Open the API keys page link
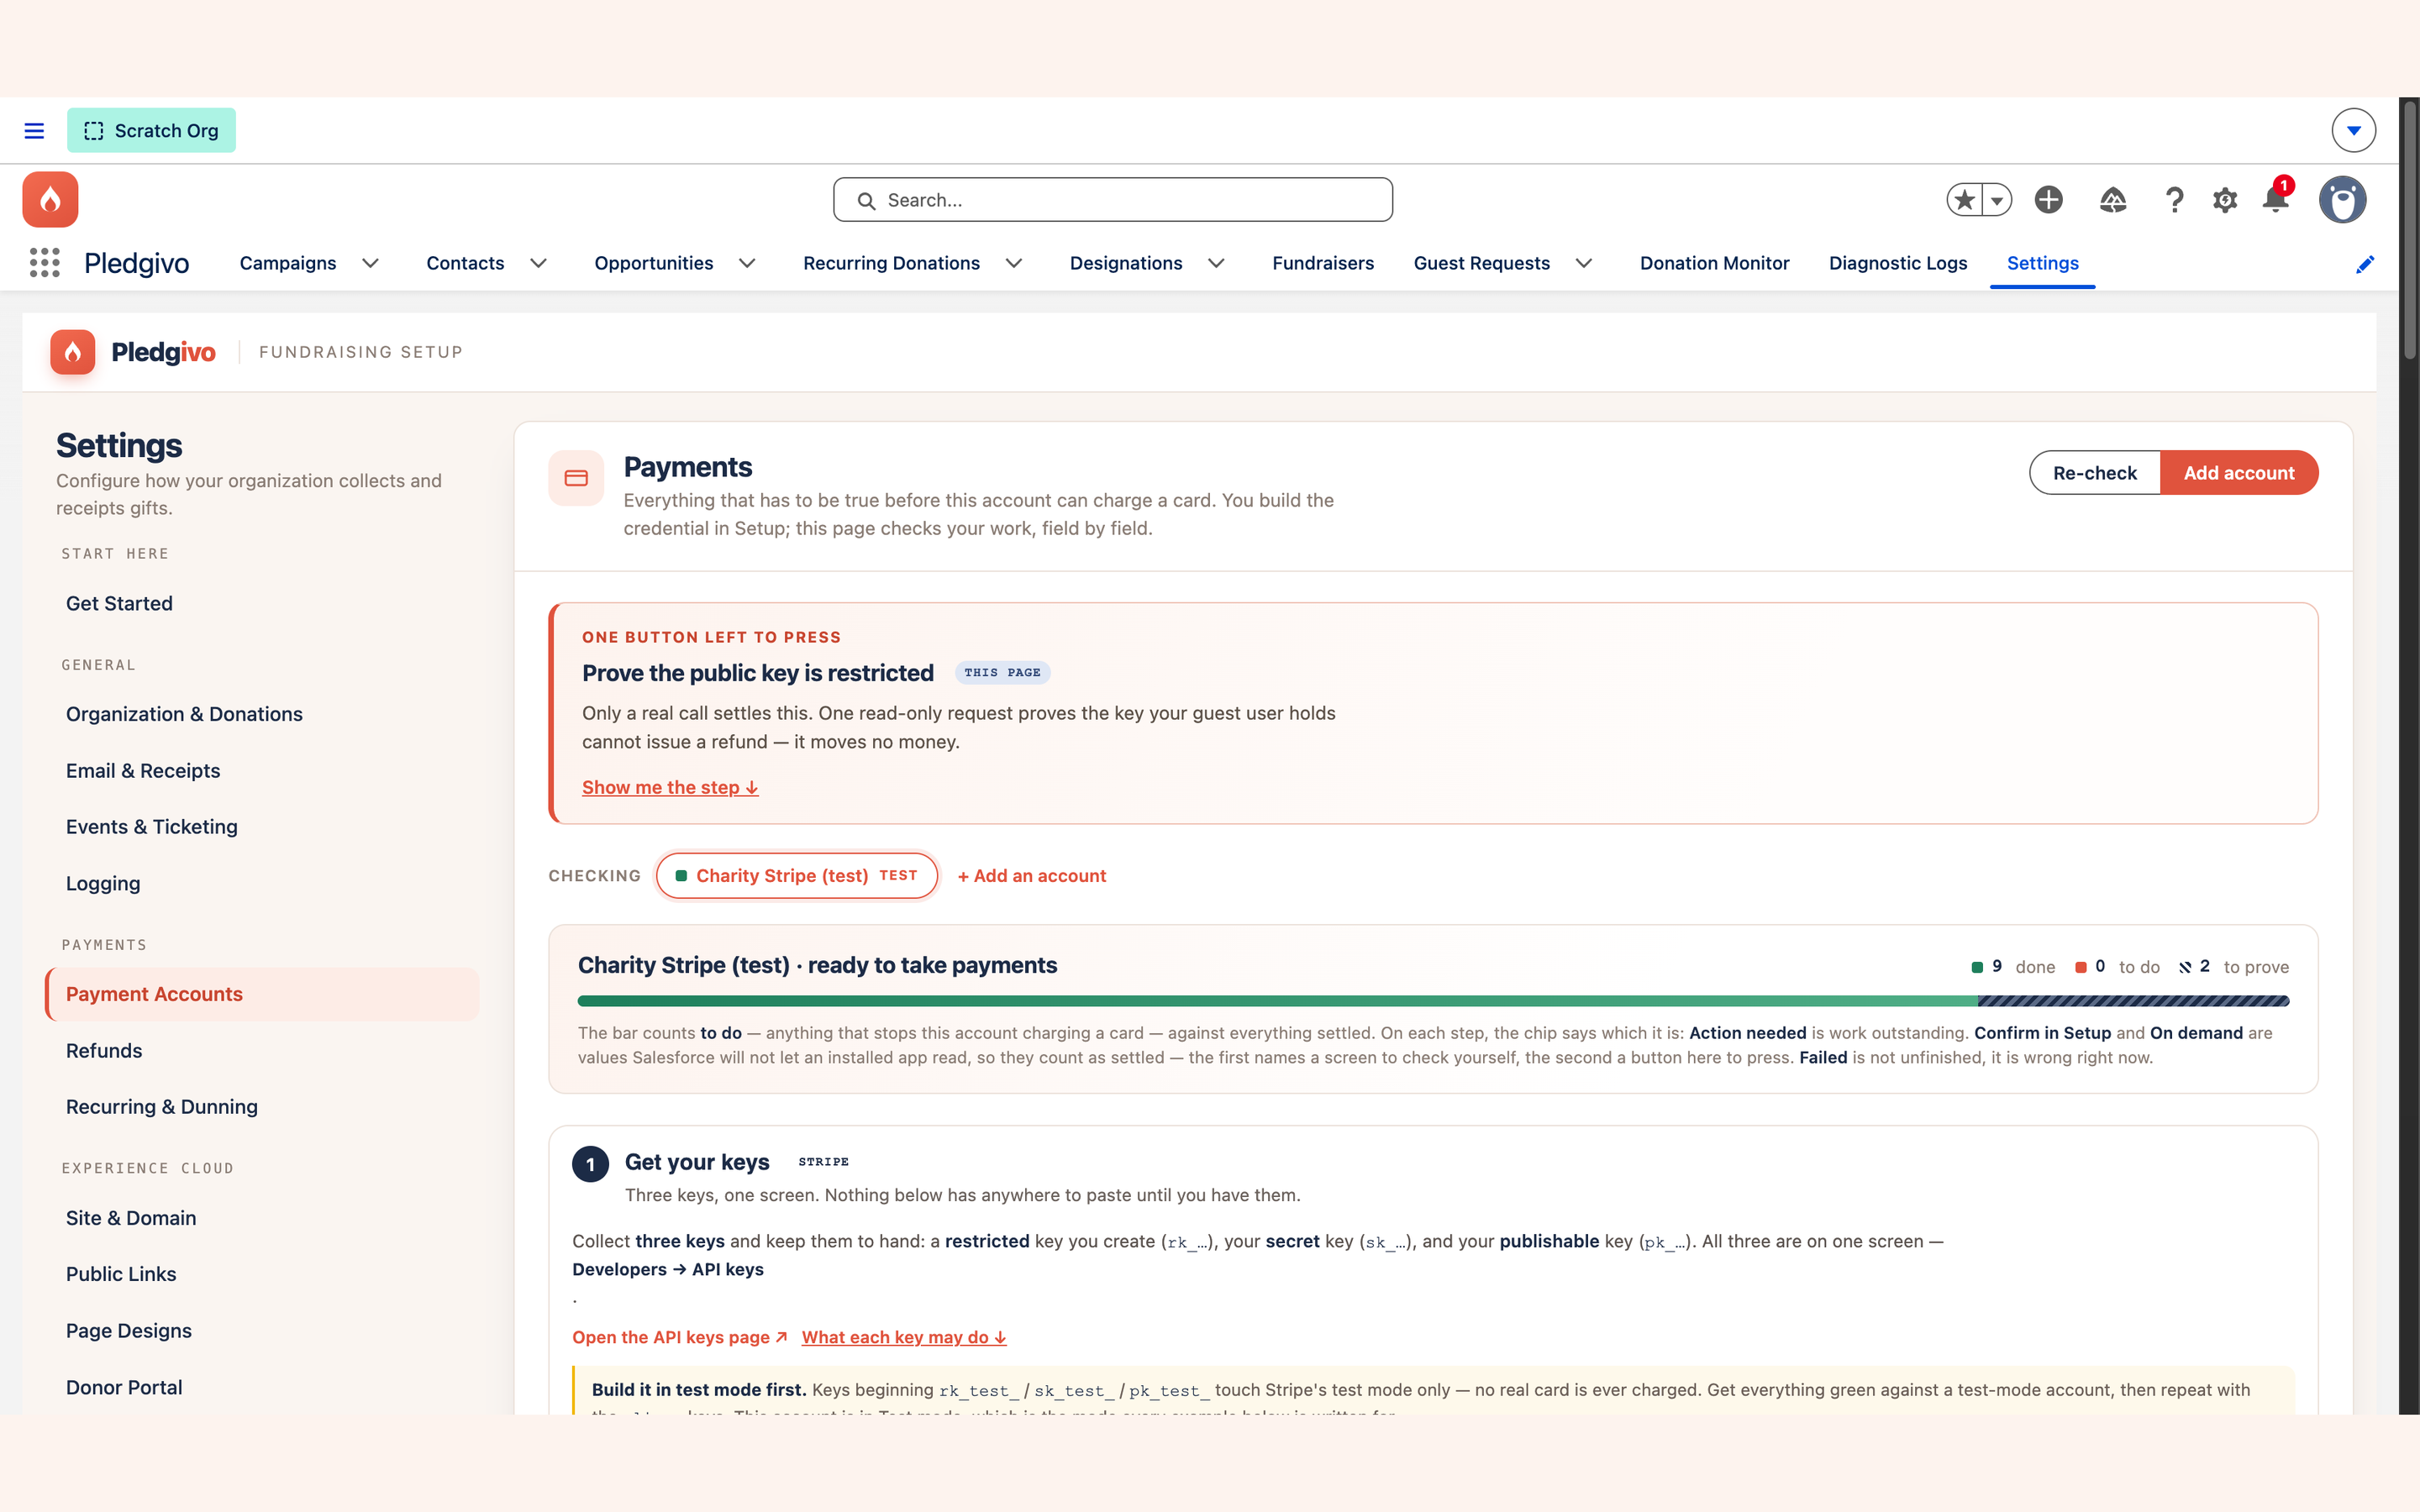Viewport: 2420px width, 1512px height. point(680,1337)
